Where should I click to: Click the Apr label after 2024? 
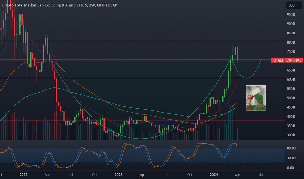237,175
